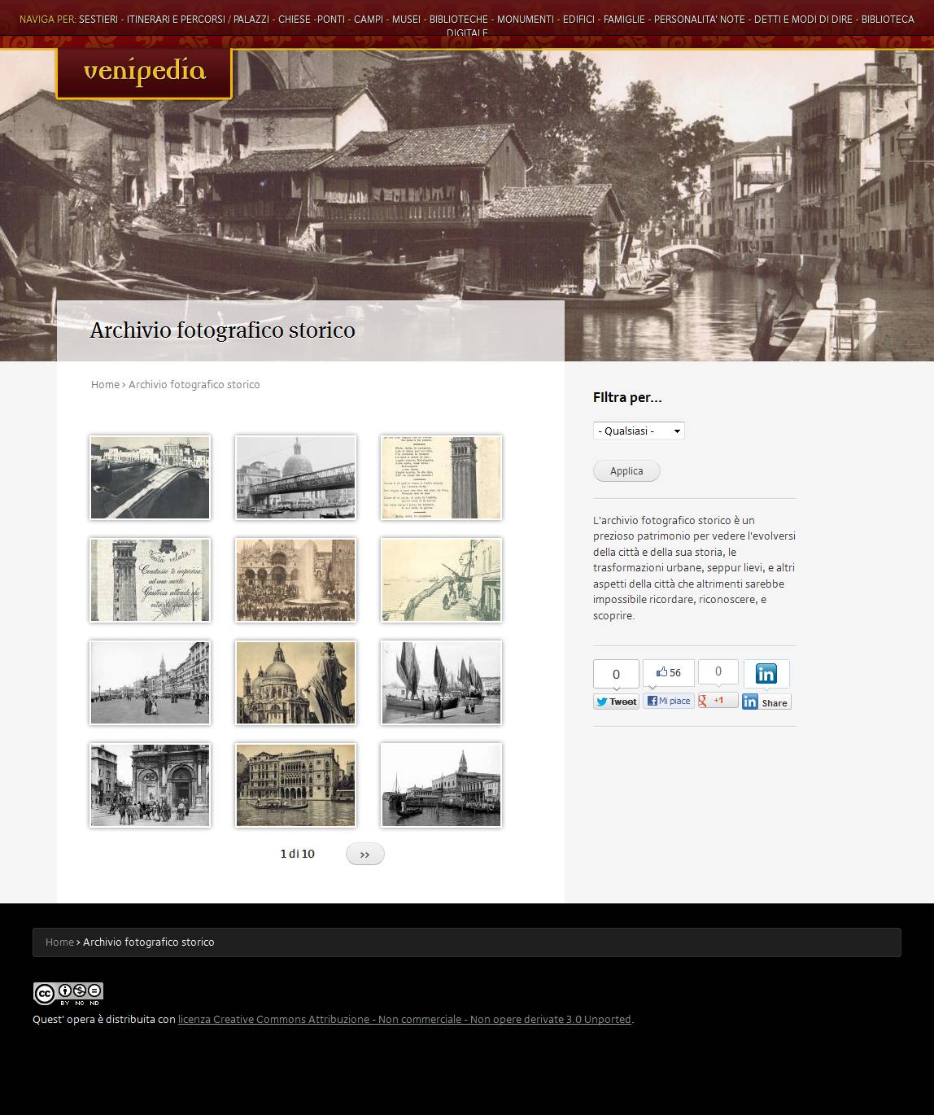Viewport: 934px width, 1115px height.
Task: Open the bell tower poem postcard thumbnail
Action: coord(441,477)
